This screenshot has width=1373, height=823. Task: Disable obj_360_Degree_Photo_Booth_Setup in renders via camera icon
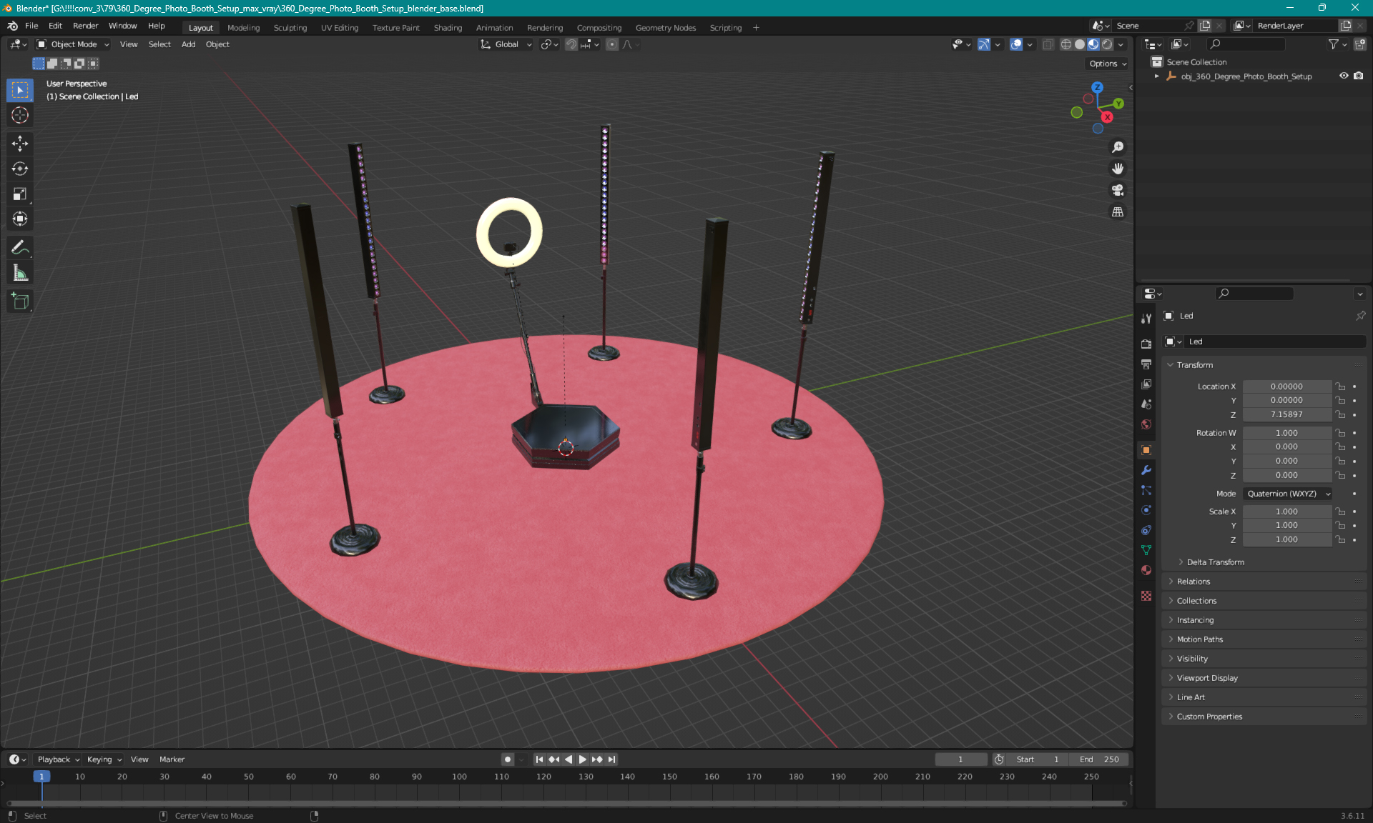(x=1358, y=76)
